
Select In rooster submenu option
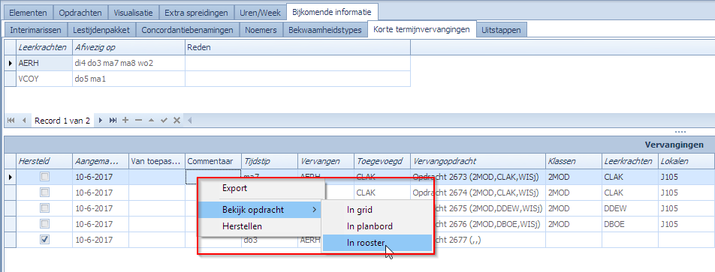click(x=377, y=243)
